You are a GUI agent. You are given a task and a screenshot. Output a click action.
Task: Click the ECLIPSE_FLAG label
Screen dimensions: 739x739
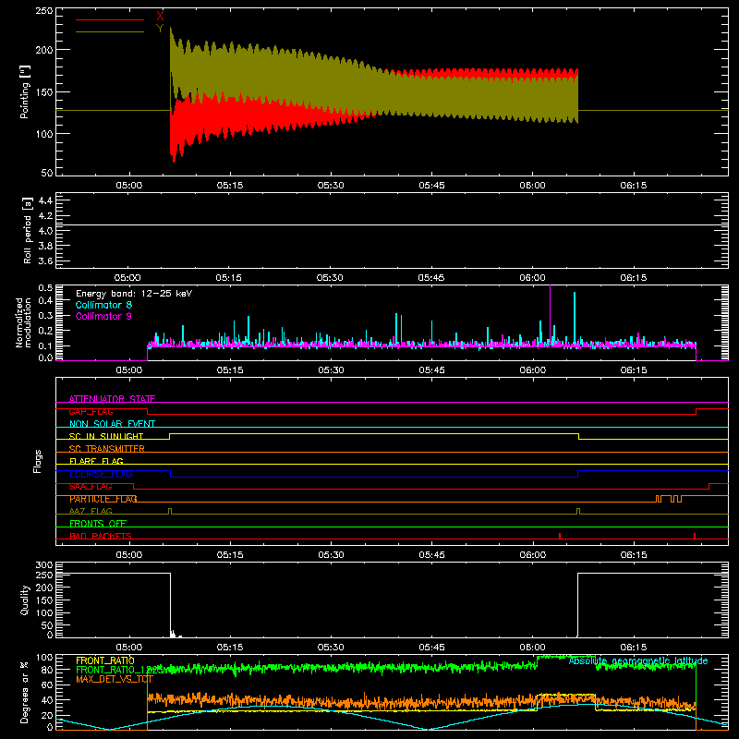[101, 474]
